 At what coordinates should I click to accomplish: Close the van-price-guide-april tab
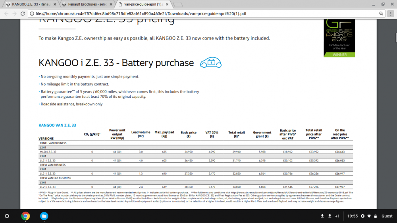click(x=167, y=4)
